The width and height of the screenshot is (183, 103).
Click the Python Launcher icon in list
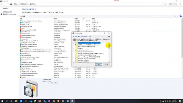click(21, 68)
